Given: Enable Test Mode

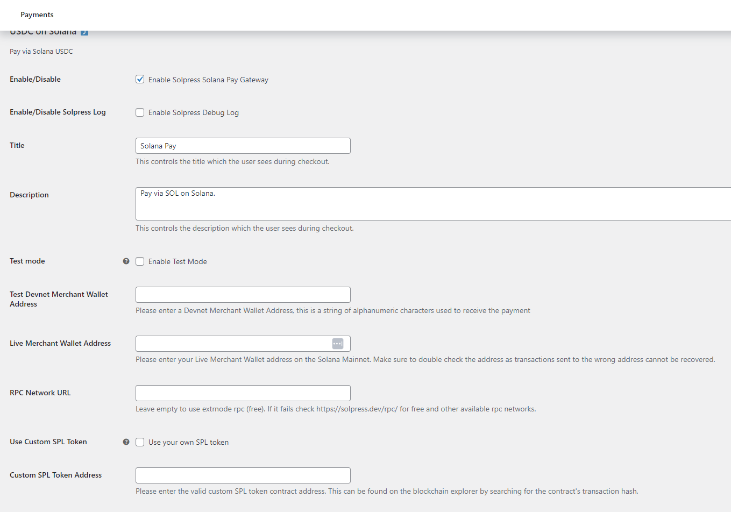Looking at the screenshot, I should [x=140, y=261].
